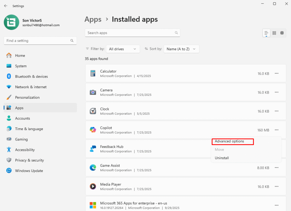Screen dimensions: 291x211
Task: Open more options for Game Assist
Action: coord(277,168)
